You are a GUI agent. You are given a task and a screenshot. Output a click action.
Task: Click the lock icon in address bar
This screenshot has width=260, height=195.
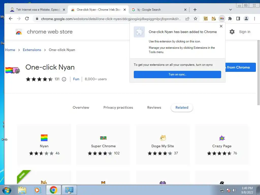[37, 19]
